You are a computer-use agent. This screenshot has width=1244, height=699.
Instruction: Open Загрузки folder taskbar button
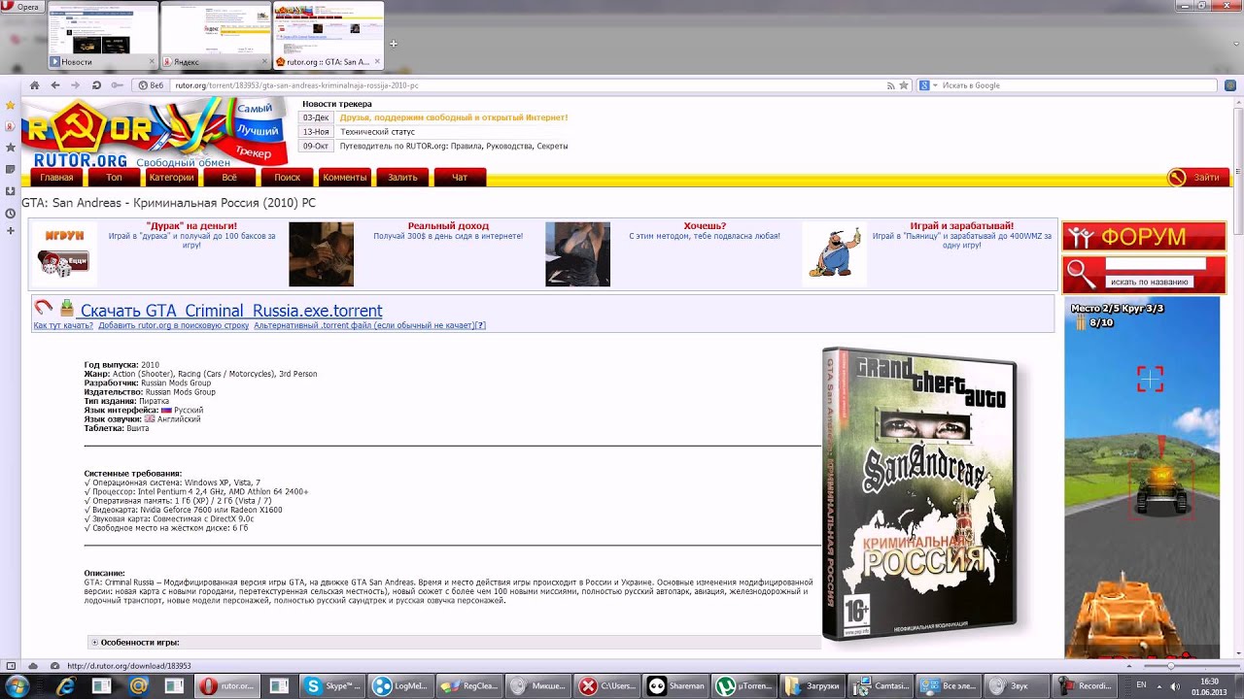point(812,686)
